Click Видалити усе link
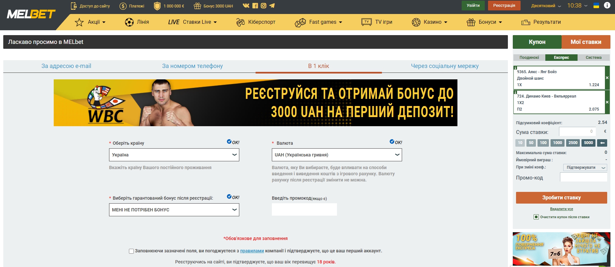Viewport: 615px width, 267px height. click(x=562, y=209)
